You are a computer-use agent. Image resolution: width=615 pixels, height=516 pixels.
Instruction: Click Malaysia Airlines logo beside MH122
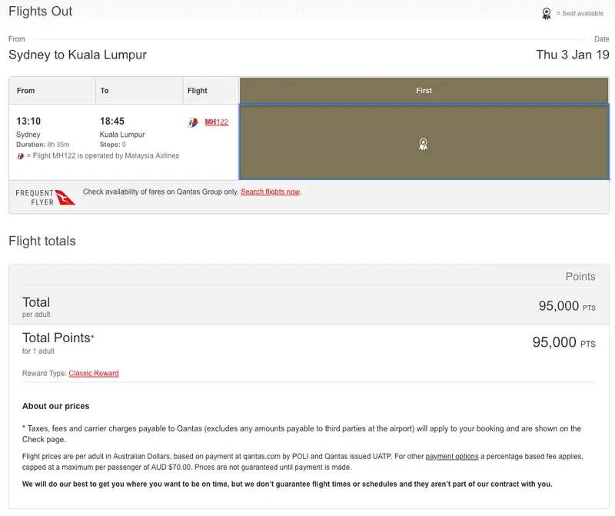193,122
